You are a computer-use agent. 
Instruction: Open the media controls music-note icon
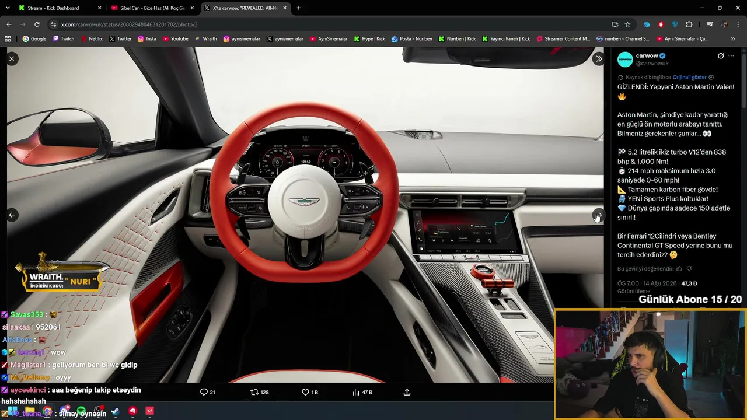click(x=710, y=24)
